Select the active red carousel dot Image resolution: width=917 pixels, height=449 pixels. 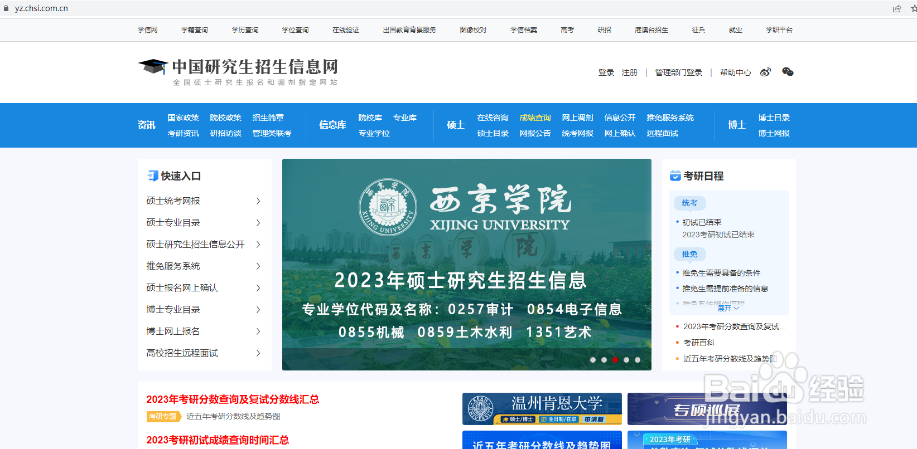pyautogui.click(x=615, y=360)
